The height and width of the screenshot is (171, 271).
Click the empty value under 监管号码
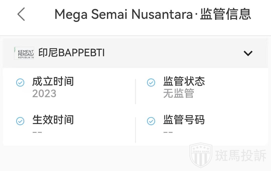(x=168, y=132)
